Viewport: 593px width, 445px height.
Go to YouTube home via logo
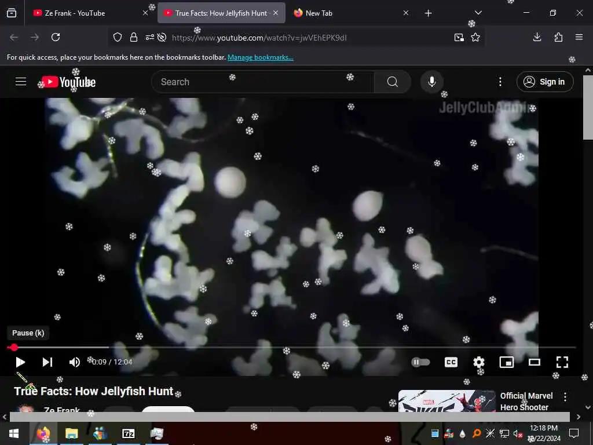(68, 82)
